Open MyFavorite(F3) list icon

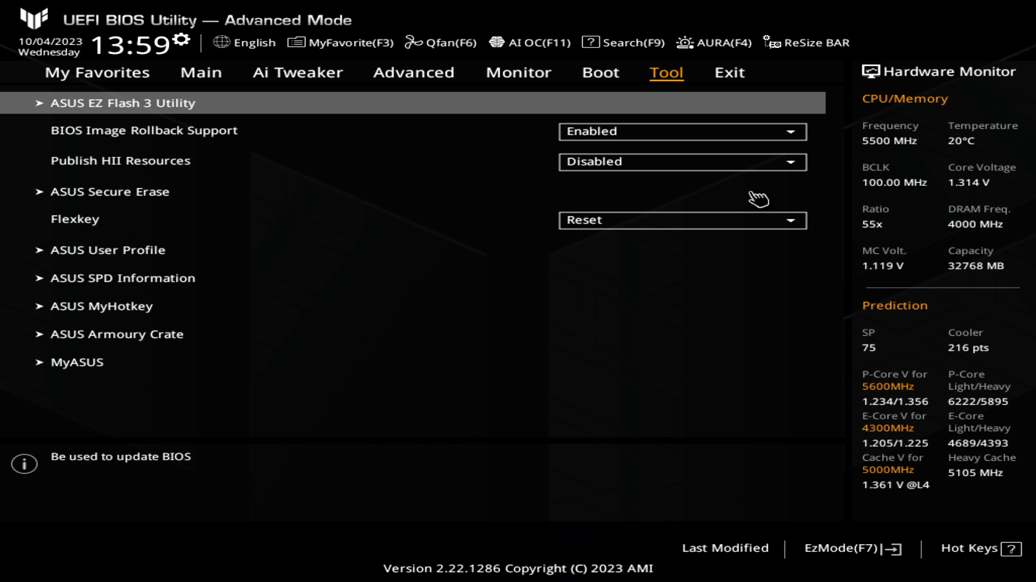[296, 42]
